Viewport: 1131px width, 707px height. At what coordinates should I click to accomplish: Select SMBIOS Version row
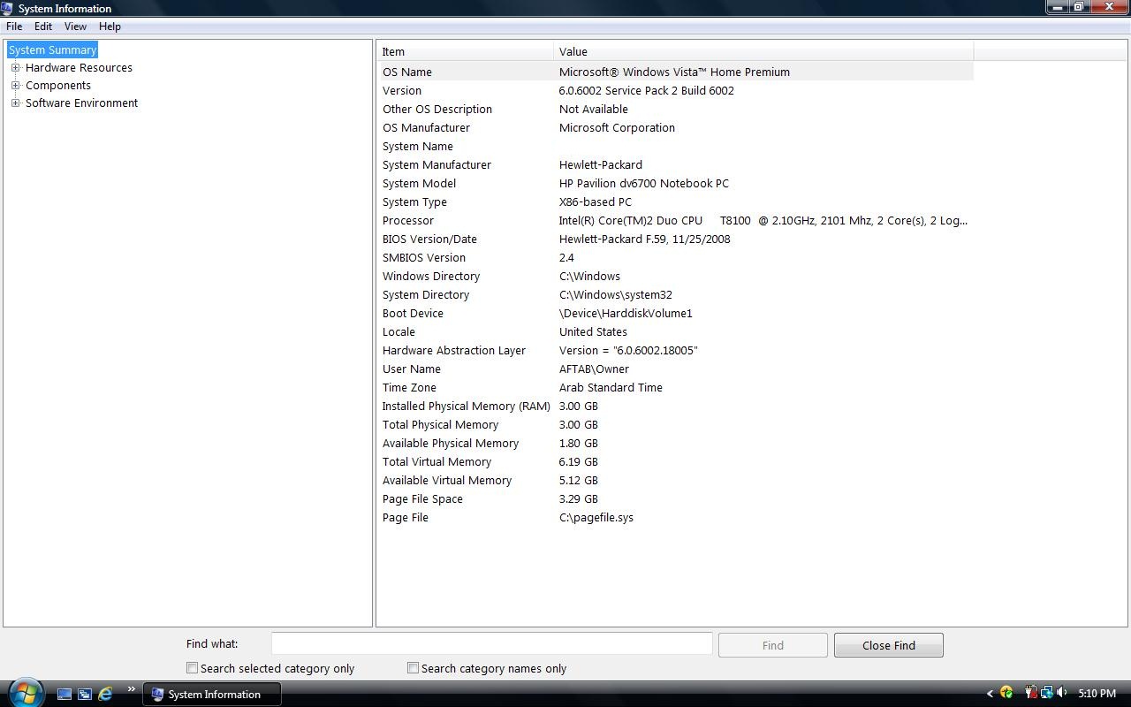pos(676,257)
